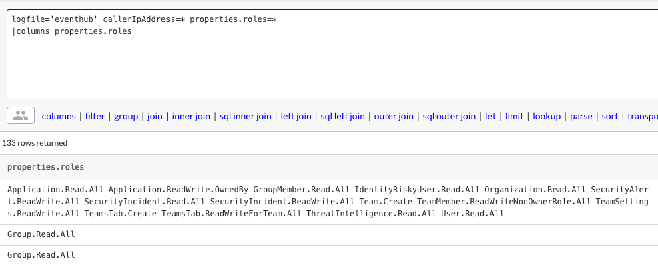Insert the inner join operator link
The height and width of the screenshot is (265, 658).
click(191, 116)
